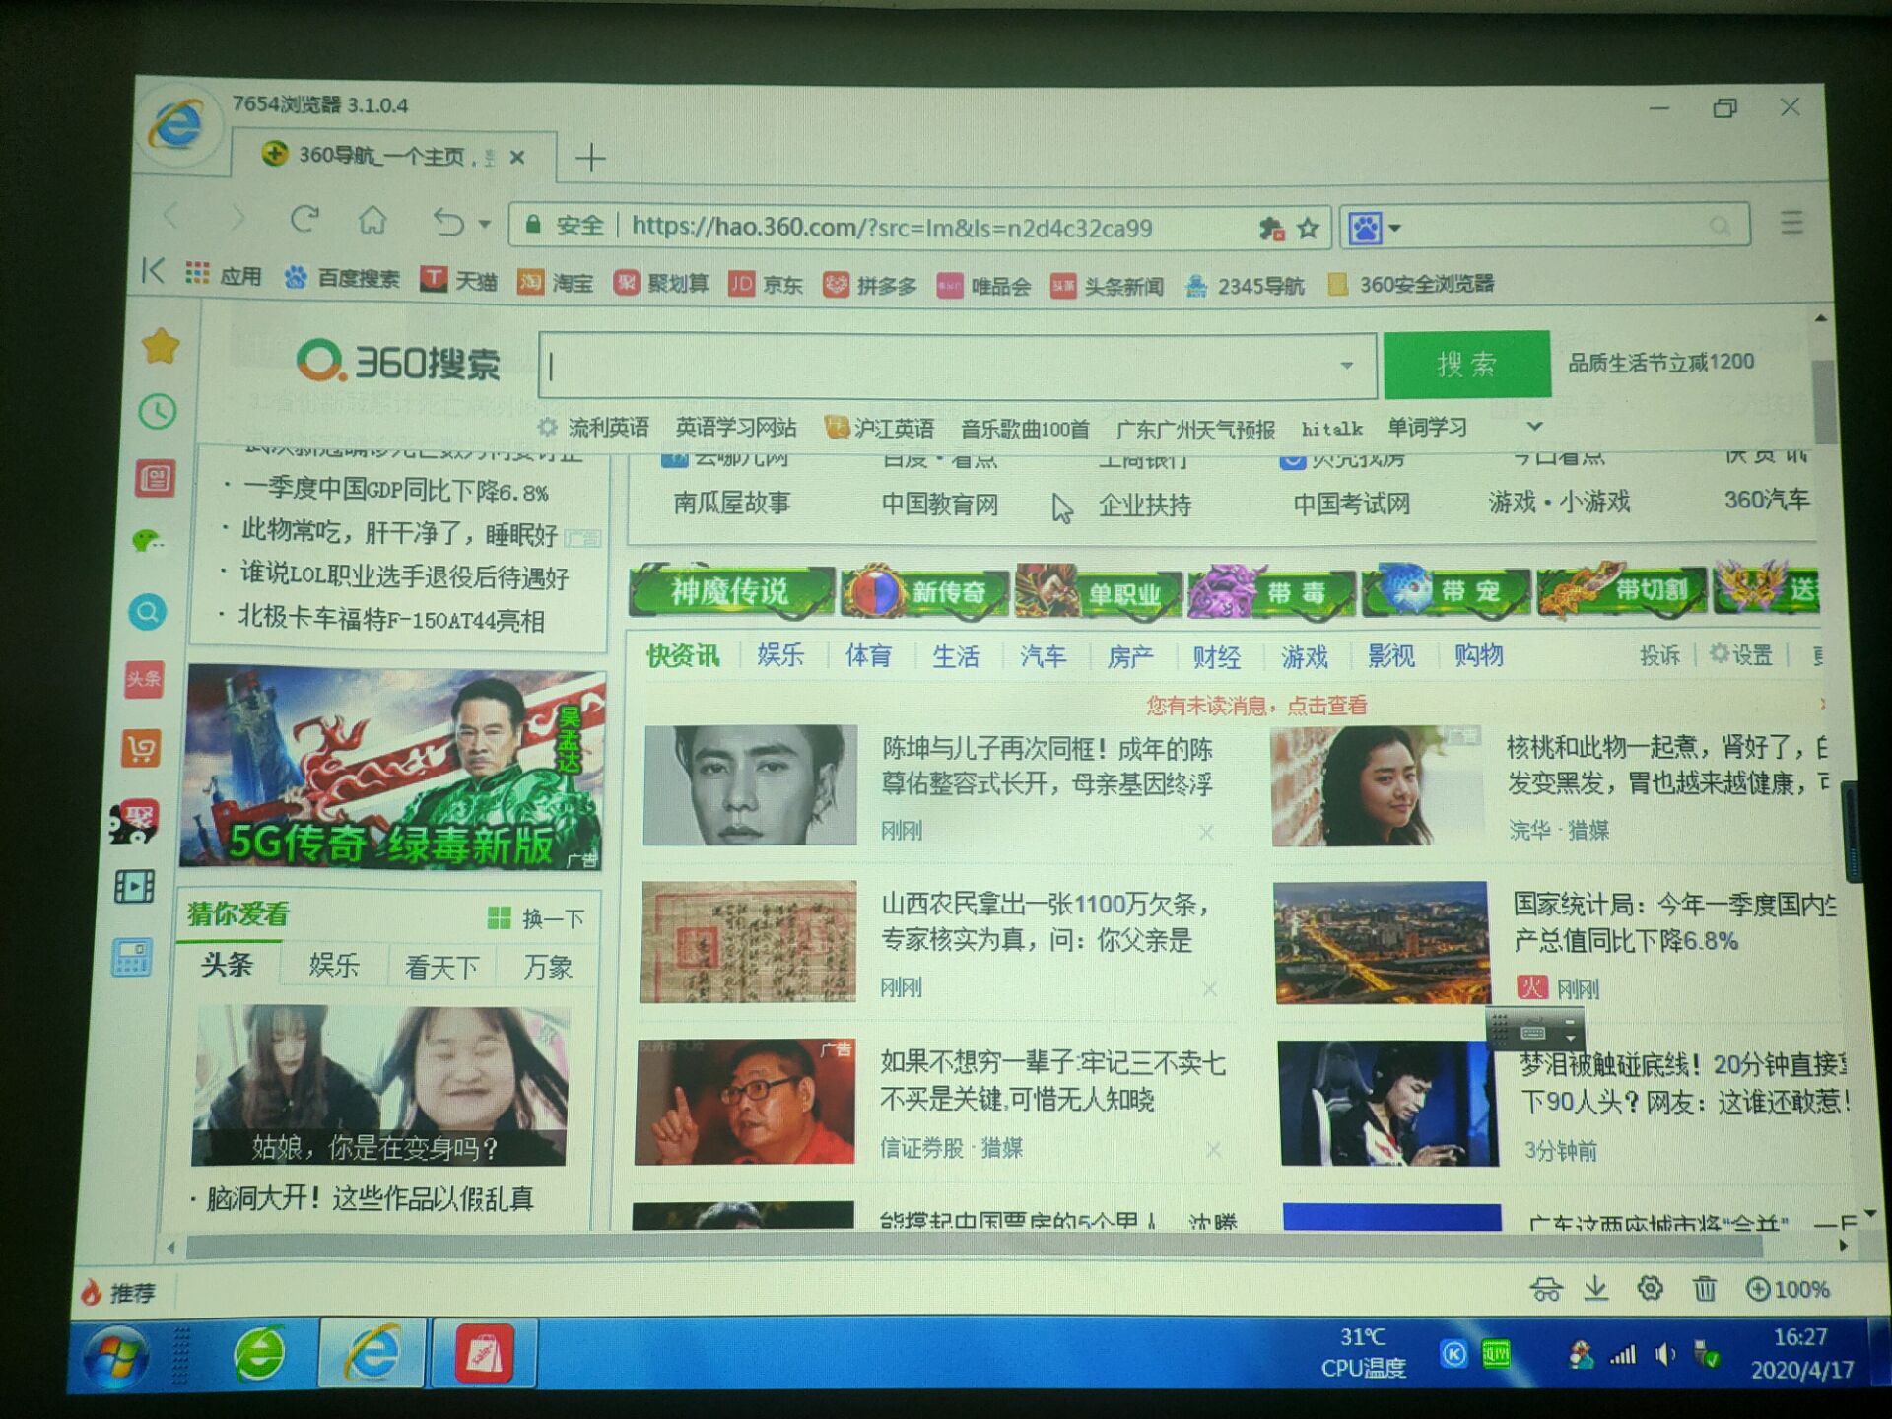
Task: Dismiss the 陈坤与儿子 news item
Action: (1206, 833)
